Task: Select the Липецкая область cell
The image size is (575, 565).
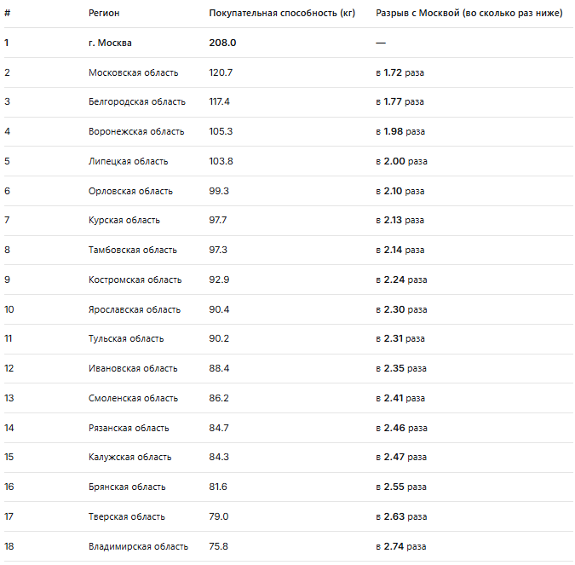Action: [128, 161]
